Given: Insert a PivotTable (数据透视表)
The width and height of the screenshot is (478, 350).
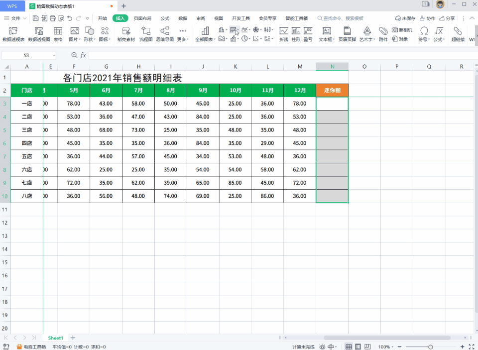Looking at the screenshot, I should click(13, 34).
